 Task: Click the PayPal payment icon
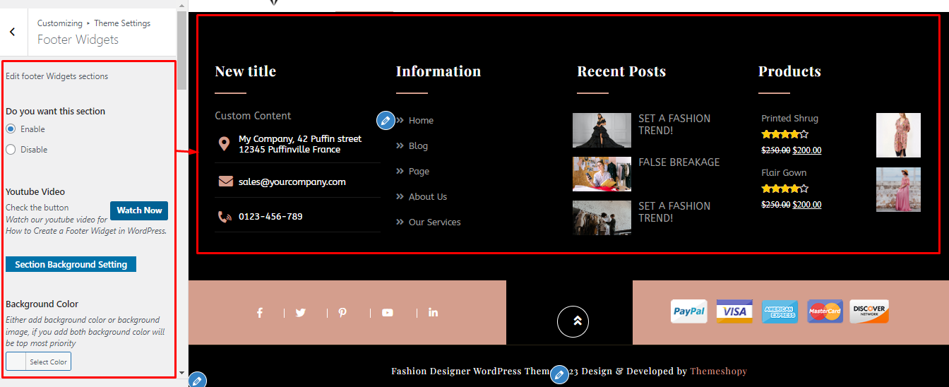click(688, 311)
